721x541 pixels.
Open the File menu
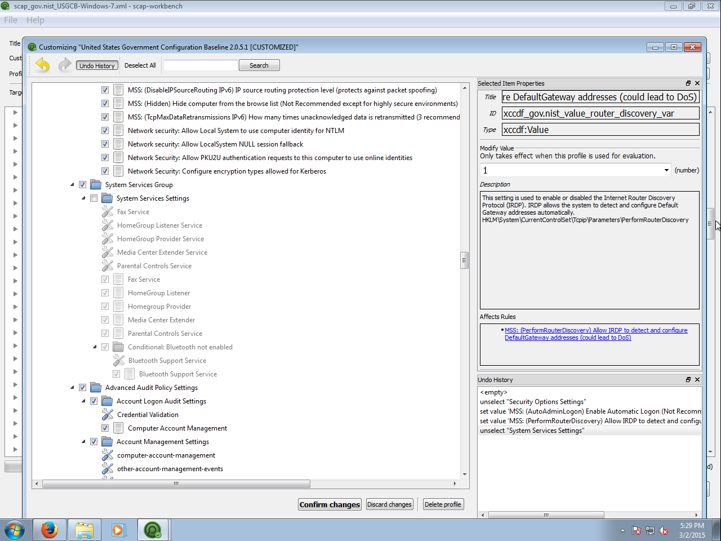click(11, 20)
